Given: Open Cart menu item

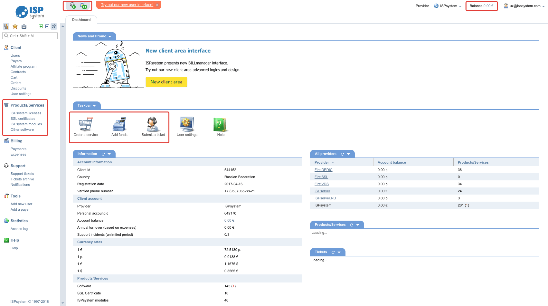Looking at the screenshot, I should pos(14,77).
